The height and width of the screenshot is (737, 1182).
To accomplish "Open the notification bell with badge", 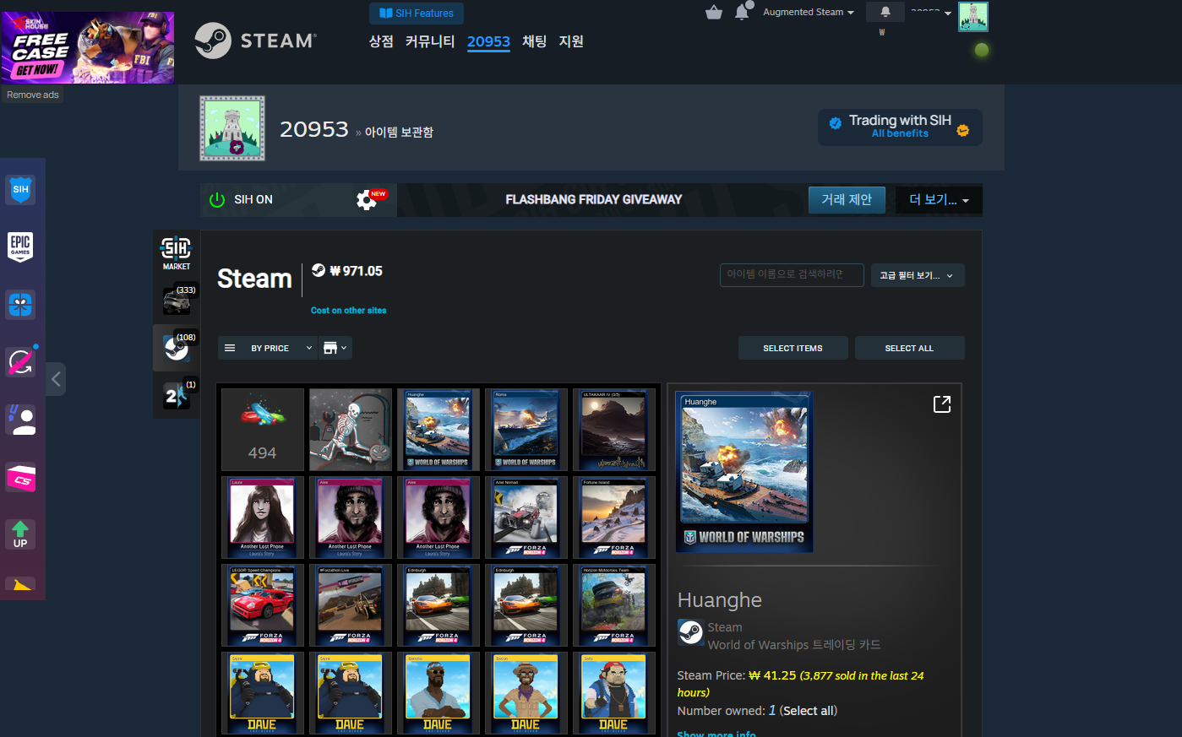I will coord(743,11).
